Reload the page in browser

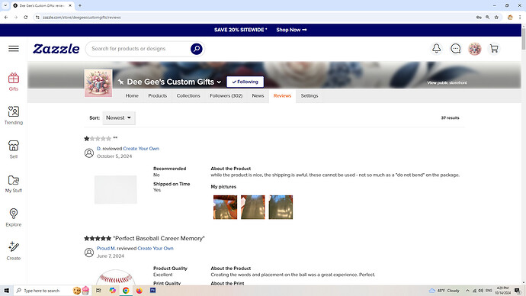click(x=26, y=17)
